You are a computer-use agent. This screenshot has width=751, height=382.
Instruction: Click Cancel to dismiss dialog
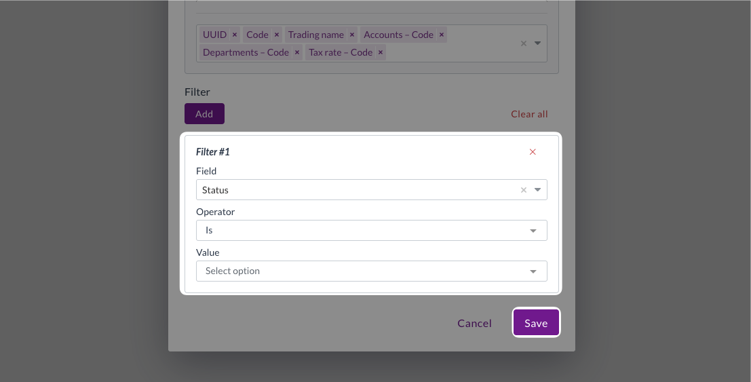[474, 323]
